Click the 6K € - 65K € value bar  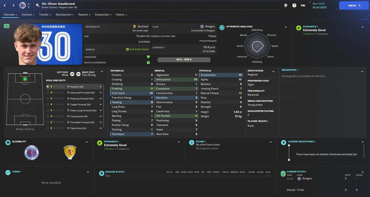click(184, 60)
